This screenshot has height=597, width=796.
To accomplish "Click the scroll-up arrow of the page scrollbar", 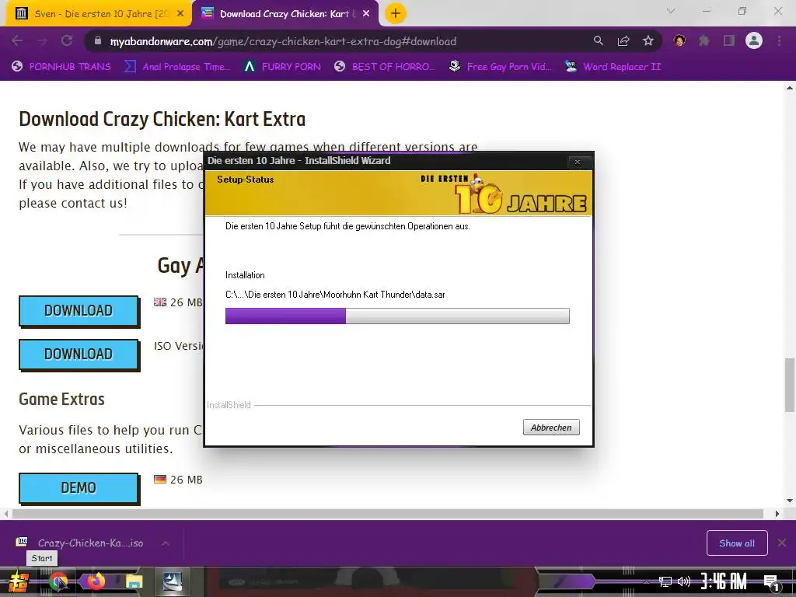I will coord(790,88).
